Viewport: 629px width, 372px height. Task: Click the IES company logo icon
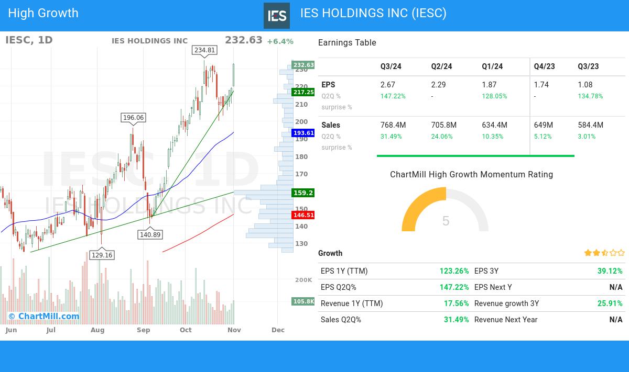(x=277, y=16)
